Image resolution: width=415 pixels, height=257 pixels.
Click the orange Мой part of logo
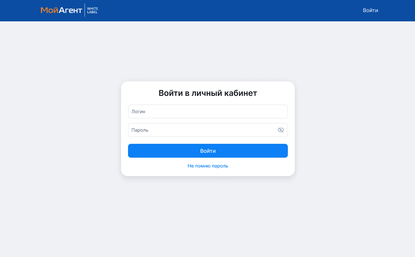49,10
